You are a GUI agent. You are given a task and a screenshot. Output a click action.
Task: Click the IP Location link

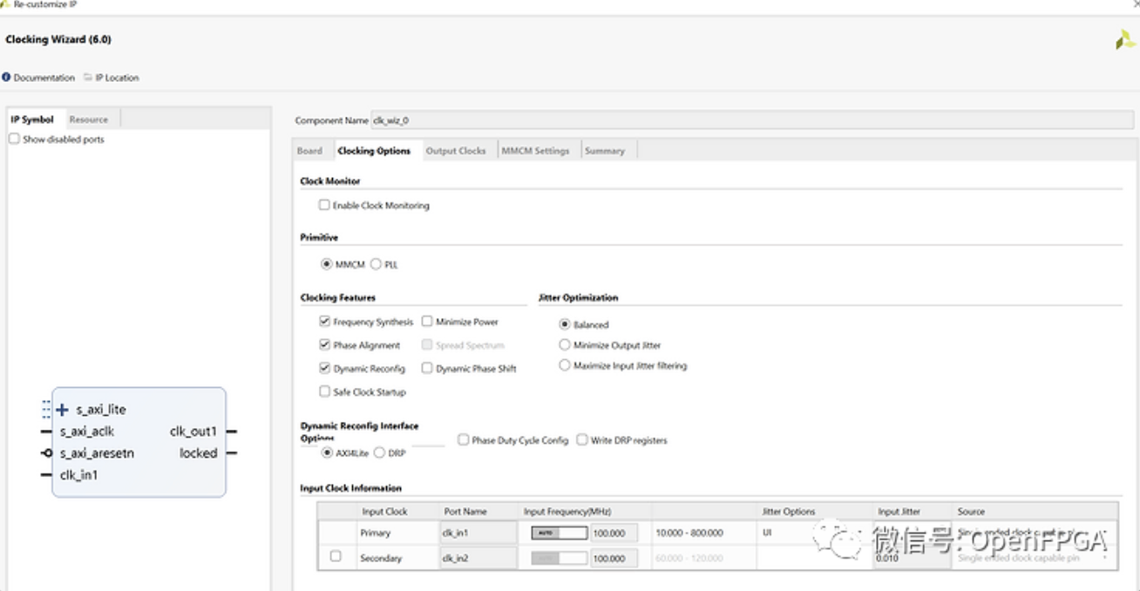pyautogui.click(x=118, y=78)
